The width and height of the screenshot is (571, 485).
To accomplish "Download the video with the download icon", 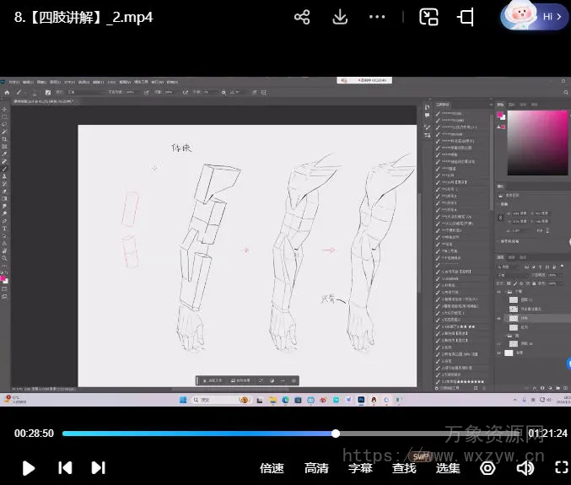I will (340, 17).
